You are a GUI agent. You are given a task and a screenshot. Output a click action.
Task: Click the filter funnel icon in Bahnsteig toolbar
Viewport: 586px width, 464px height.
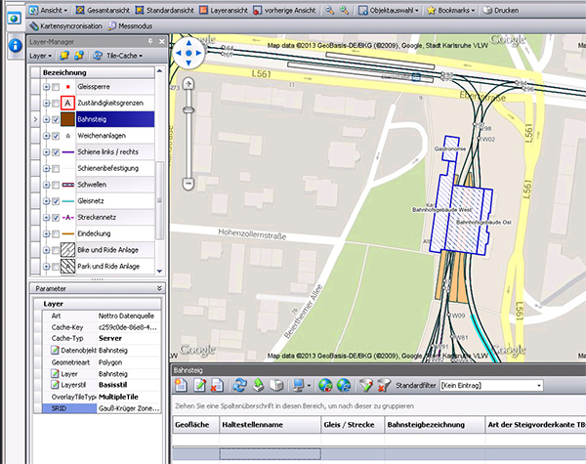click(x=365, y=386)
